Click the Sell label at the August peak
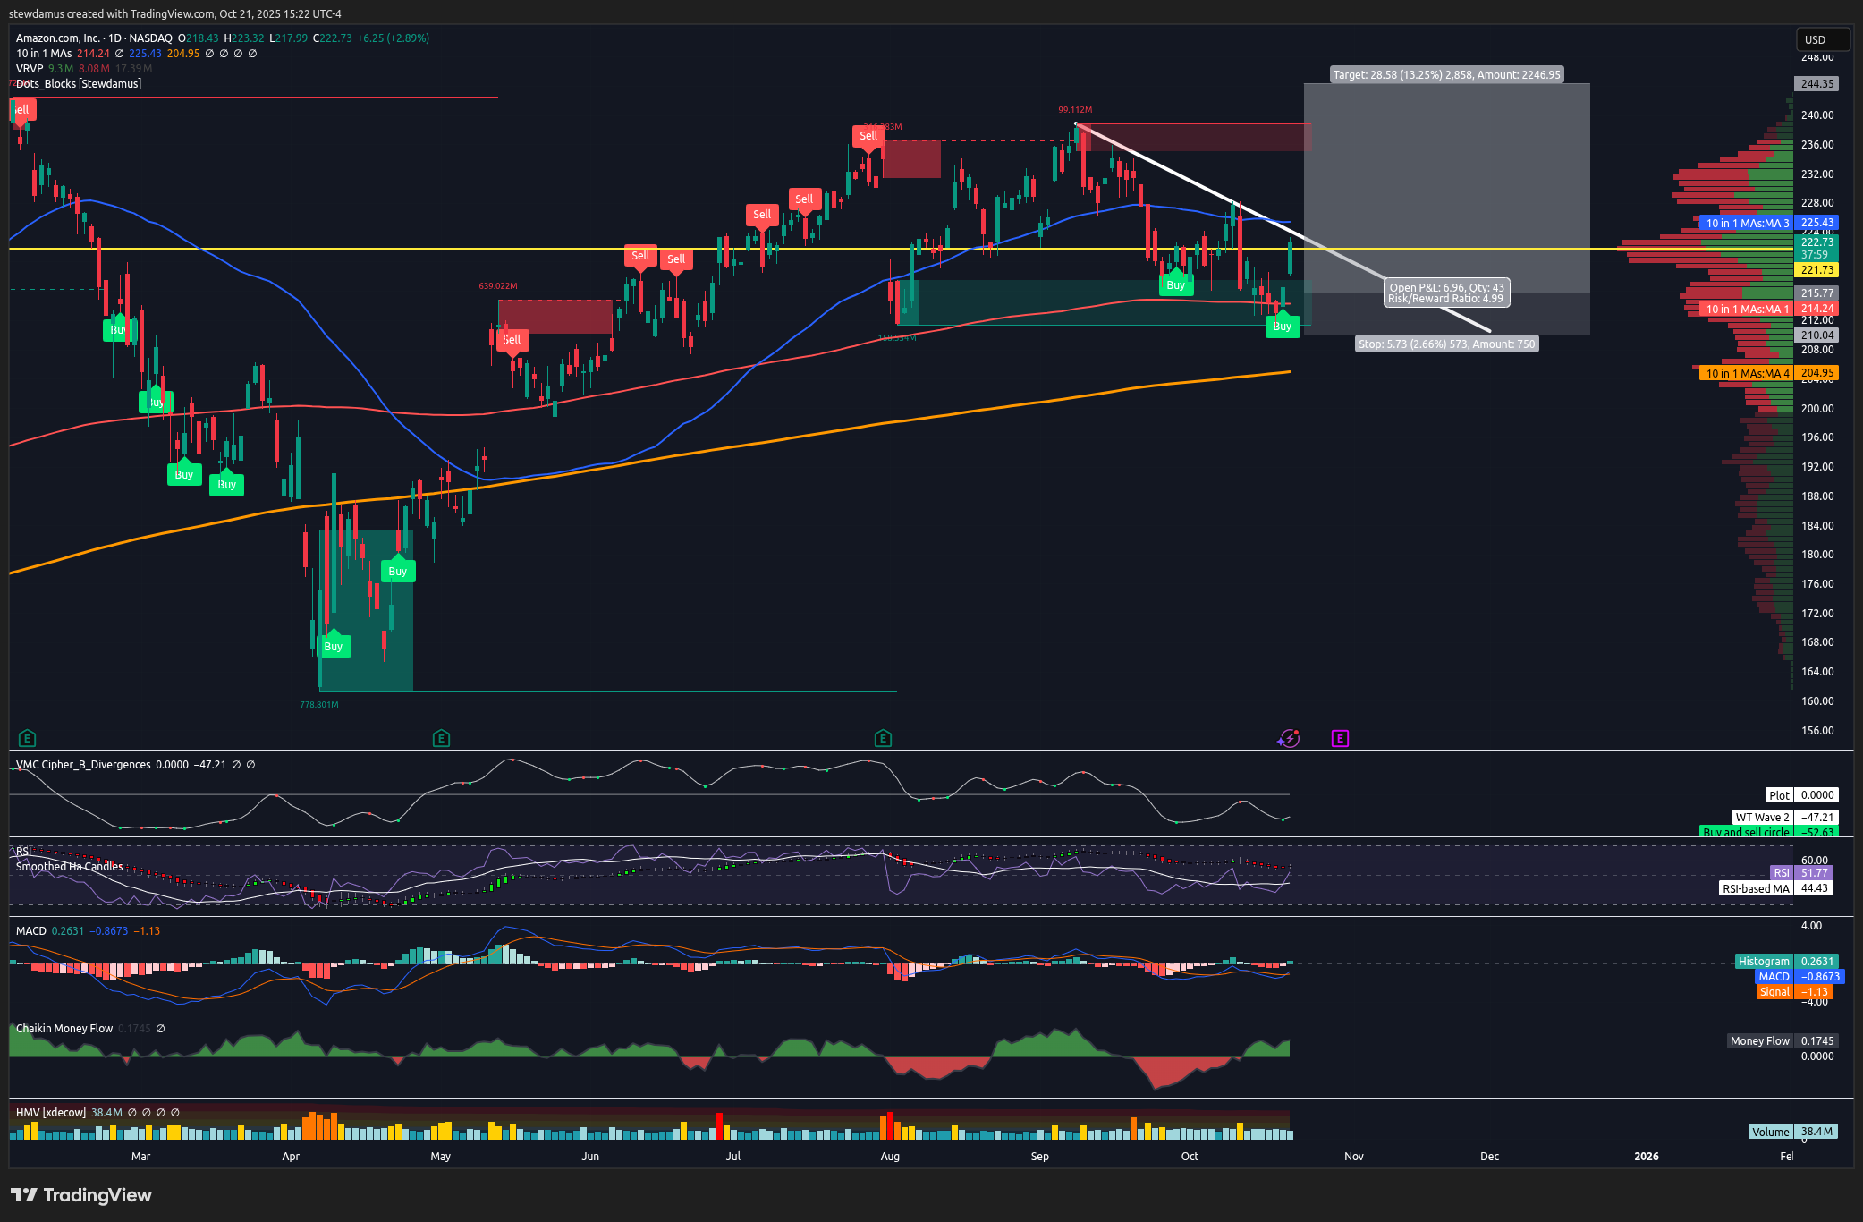Screen dimensions: 1863x1222 coord(868,136)
